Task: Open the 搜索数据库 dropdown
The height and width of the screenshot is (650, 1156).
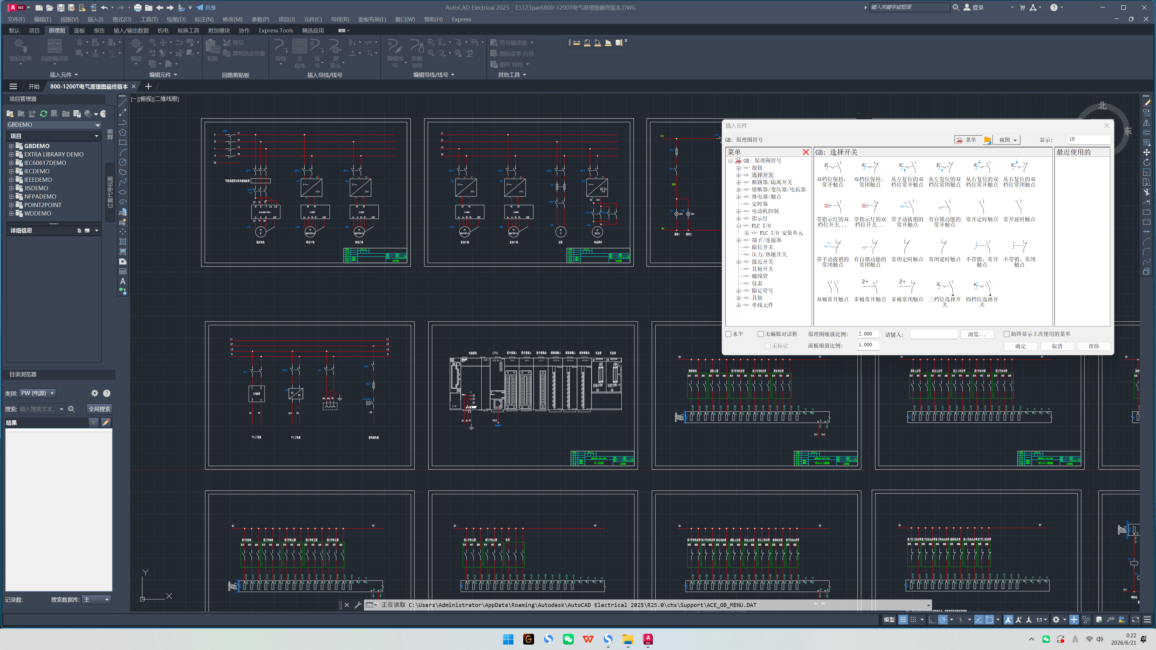Action: 96,599
